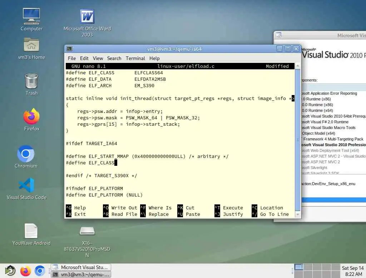Image resolution: width=366 pixels, height=278 pixels.
Task: Click 'Microsoft Application Error Reporting' in setup list
Action: tap(329, 93)
